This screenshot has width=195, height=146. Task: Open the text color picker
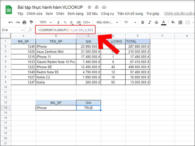coord(164,23)
